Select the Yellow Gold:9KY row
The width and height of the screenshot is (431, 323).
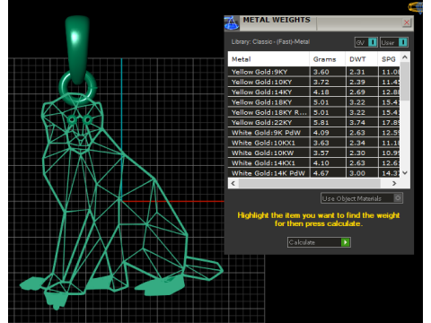pyautogui.click(x=314, y=72)
